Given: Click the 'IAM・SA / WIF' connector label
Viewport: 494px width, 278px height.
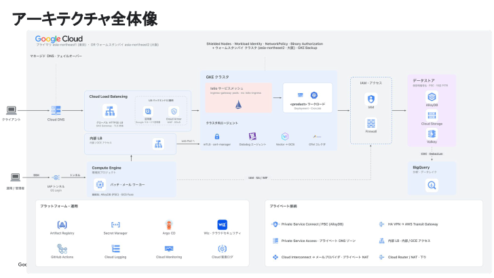Looking at the screenshot, I should pyautogui.click(x=258, y=178).
